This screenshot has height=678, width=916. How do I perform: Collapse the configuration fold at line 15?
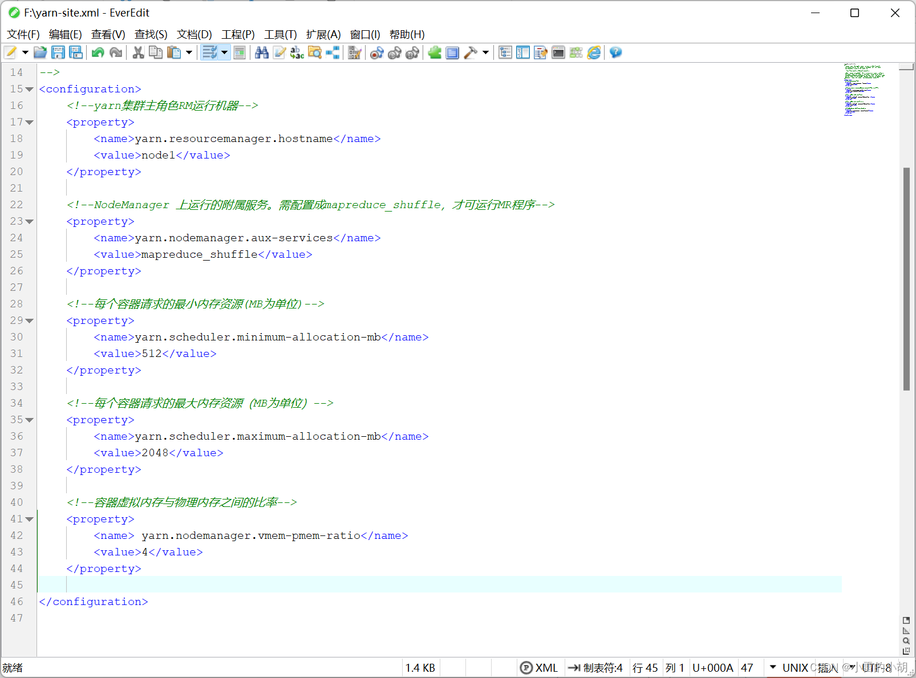pos(30,90)
